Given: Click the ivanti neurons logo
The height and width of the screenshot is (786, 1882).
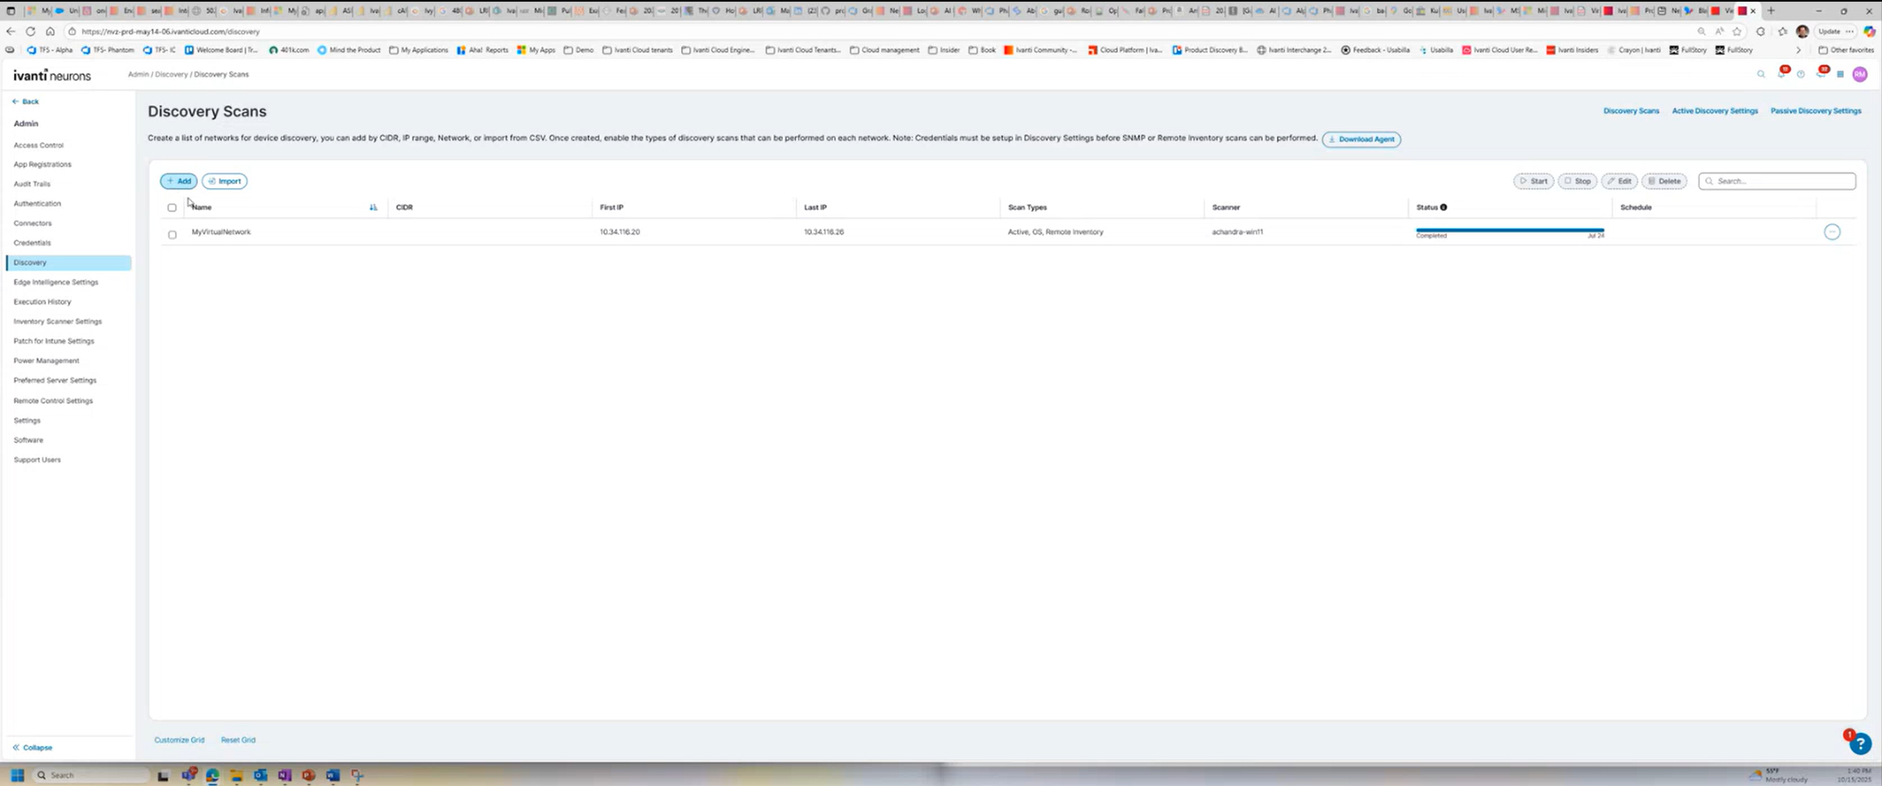Looking at the screenshot, I should (52, 75).
